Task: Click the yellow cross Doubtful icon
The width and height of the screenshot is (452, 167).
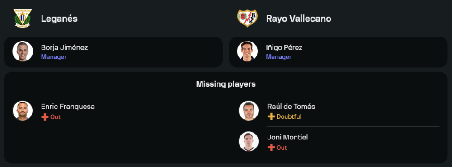Action: coord(271,116)
